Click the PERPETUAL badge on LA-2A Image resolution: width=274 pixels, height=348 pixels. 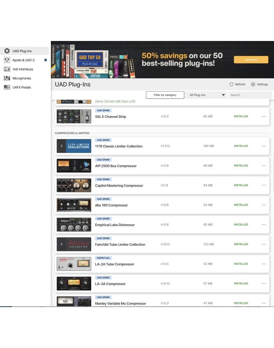103,258
